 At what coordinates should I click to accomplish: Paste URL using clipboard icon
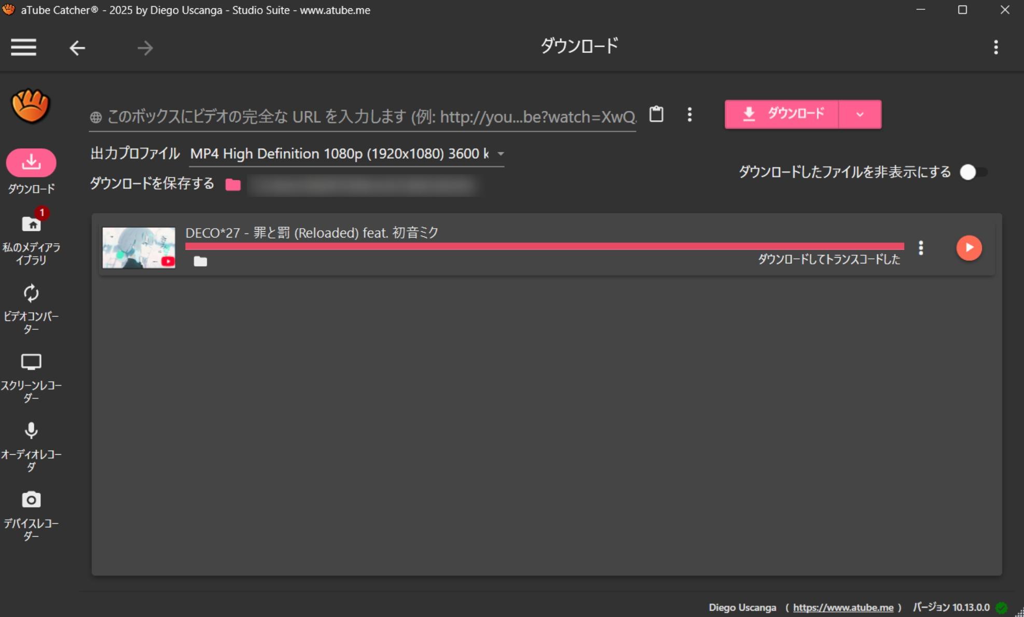(x=656, y=114)
